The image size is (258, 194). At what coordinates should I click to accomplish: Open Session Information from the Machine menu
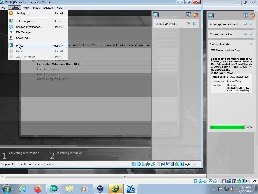(38, 27)
